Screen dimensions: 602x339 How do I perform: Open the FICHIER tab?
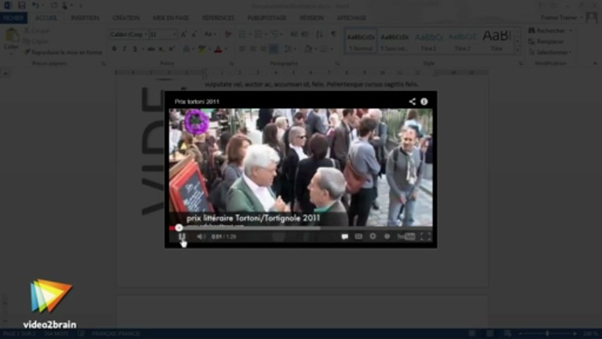(x=14, y=18)
